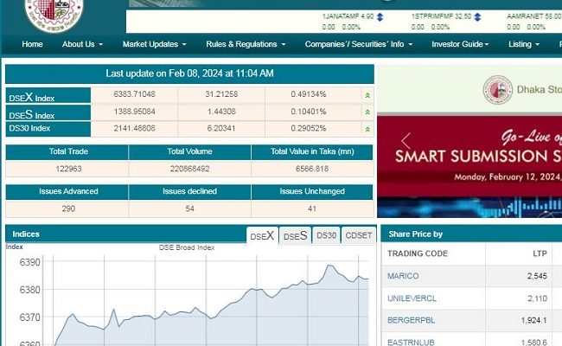Click the banner's previous slide arrow

point(406,142)
